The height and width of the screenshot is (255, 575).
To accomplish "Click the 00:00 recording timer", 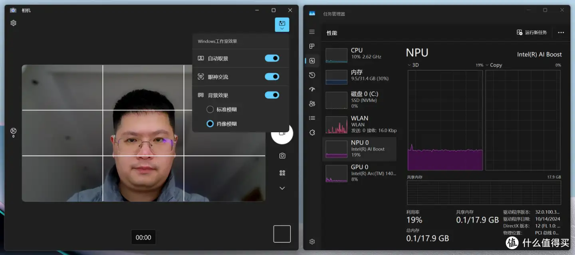I will [x=143, y=237].
